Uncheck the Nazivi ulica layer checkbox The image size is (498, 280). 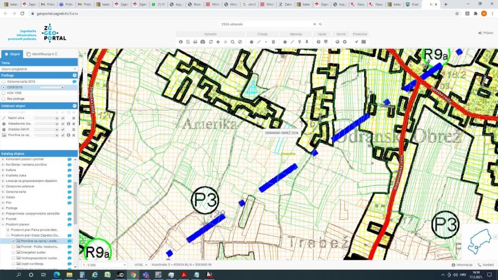(x=63, y=118)
